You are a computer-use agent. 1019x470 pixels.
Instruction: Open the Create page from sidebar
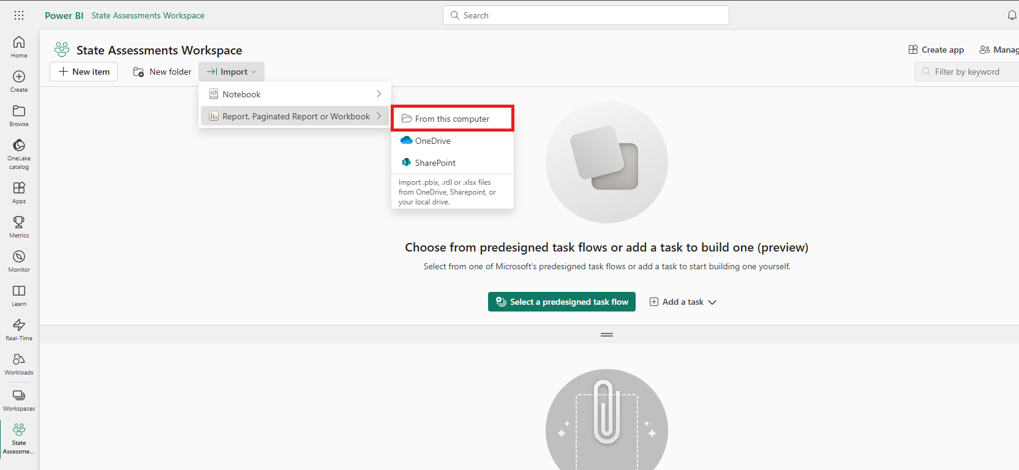[19, 81]
